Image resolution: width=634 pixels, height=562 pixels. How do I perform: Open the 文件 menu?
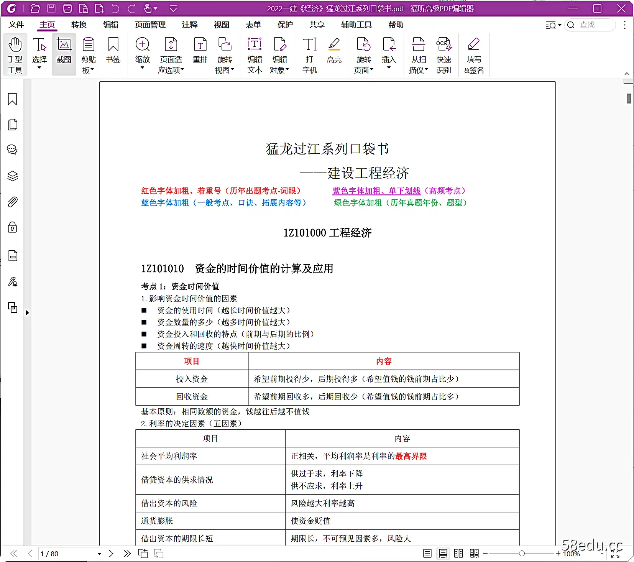pos(16,25)
